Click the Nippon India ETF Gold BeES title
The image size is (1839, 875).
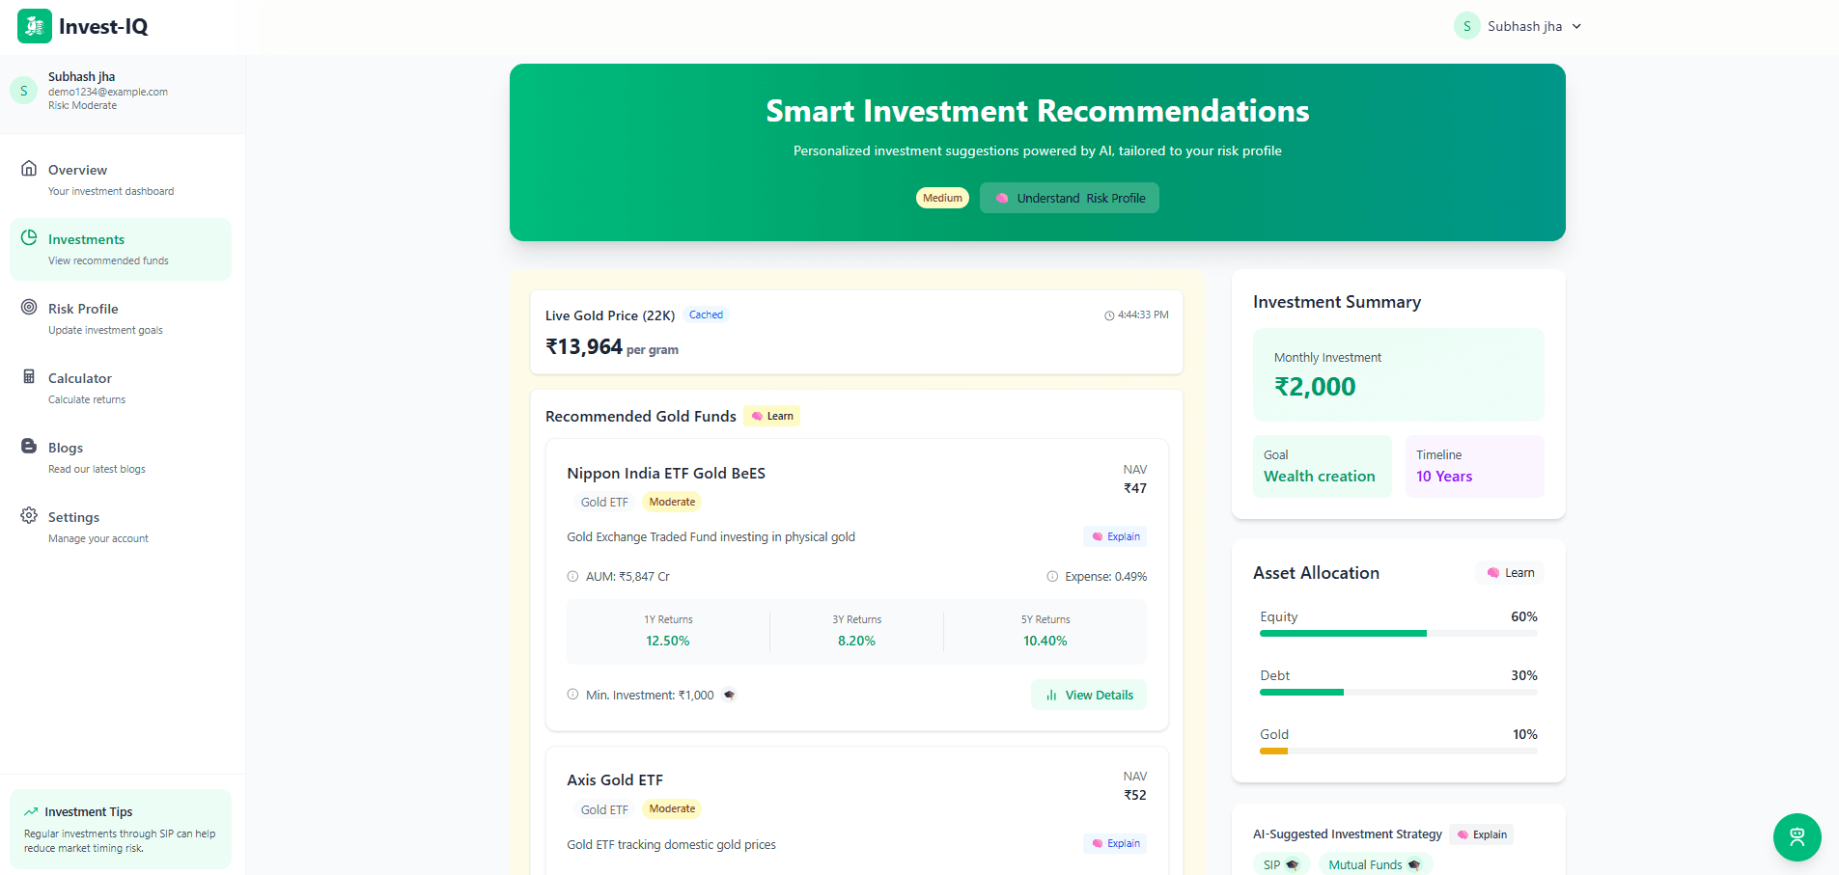(666, 473)
